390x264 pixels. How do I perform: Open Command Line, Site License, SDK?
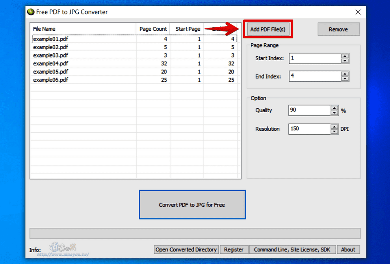coord(292,249)
